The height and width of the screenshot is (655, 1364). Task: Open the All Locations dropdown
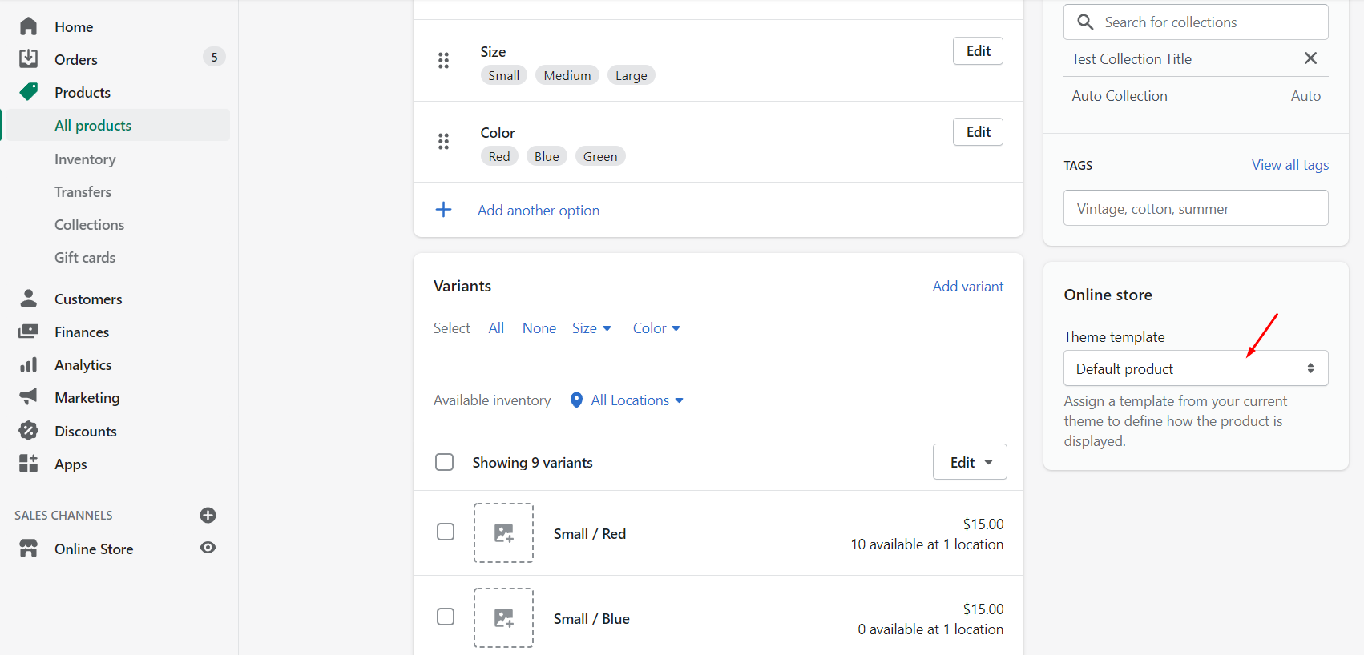tap(631, 400)
